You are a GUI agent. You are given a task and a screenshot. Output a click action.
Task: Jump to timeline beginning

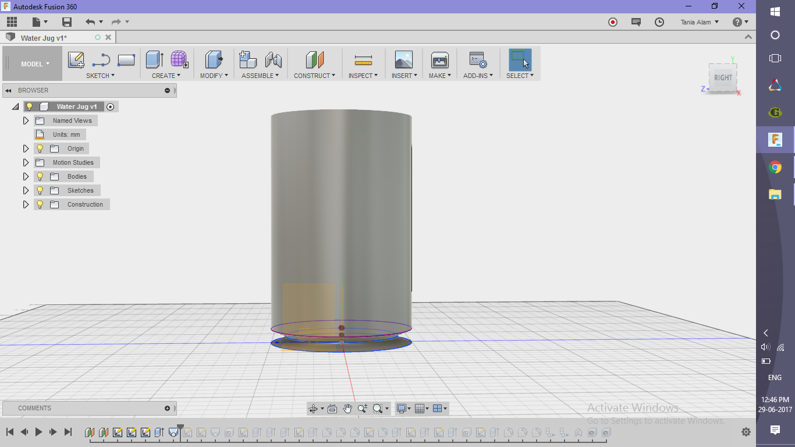click(x=10, y=432)
